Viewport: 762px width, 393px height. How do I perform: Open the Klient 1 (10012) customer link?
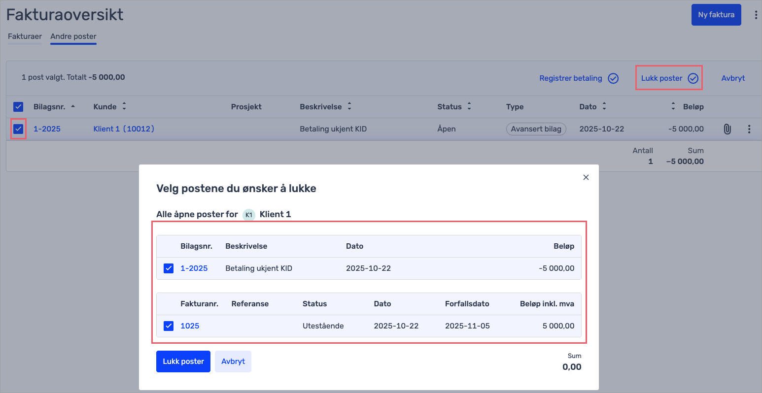pyautogui.click(x=124, y=129)
